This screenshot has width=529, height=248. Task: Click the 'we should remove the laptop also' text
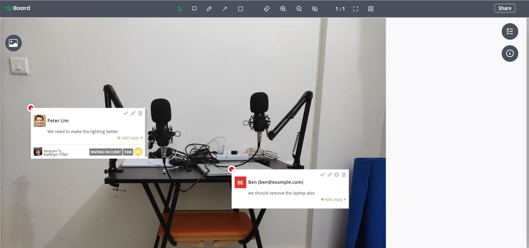(281, 193)
